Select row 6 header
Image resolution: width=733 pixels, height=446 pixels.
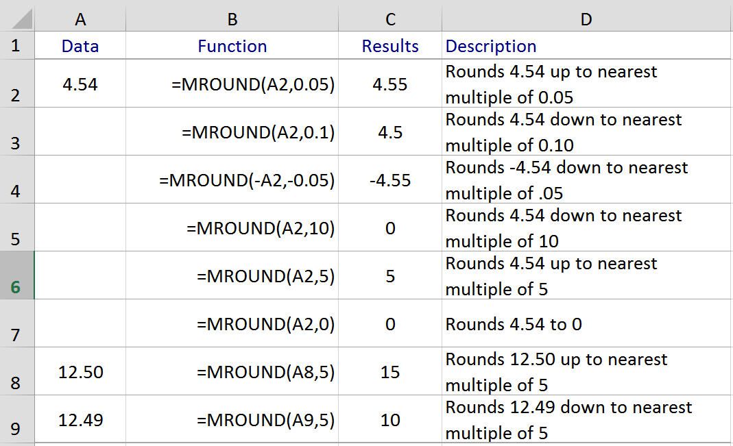point(17,275)
